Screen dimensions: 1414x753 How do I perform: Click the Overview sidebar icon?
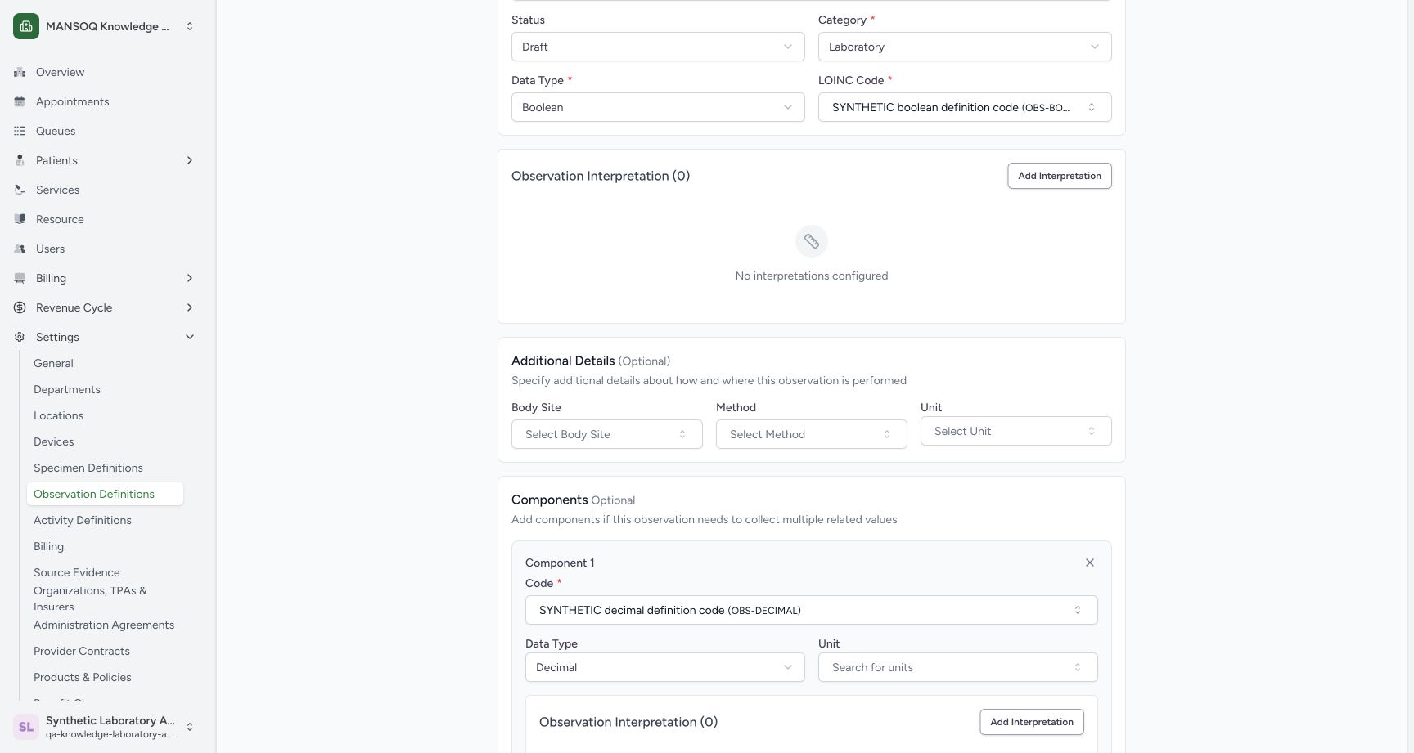coord(20,72)
